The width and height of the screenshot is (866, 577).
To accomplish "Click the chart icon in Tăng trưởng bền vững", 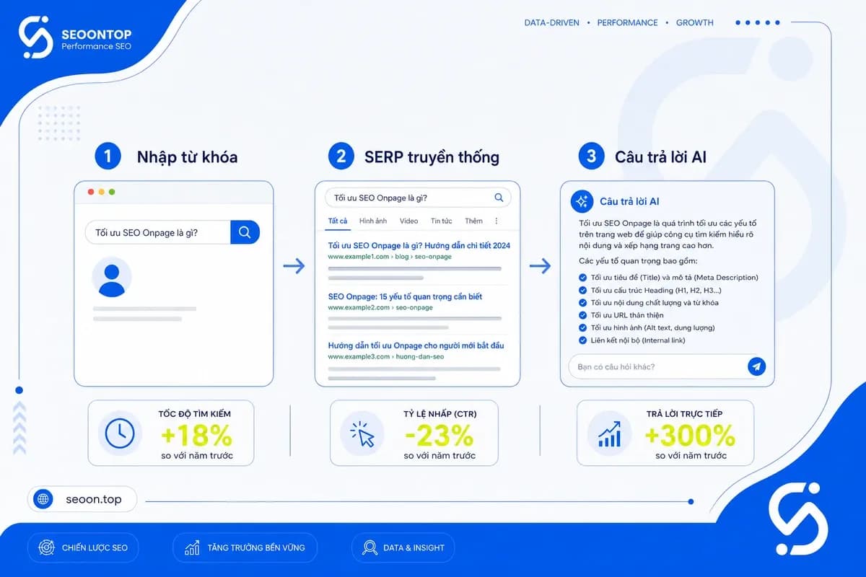I will [192, 548].
